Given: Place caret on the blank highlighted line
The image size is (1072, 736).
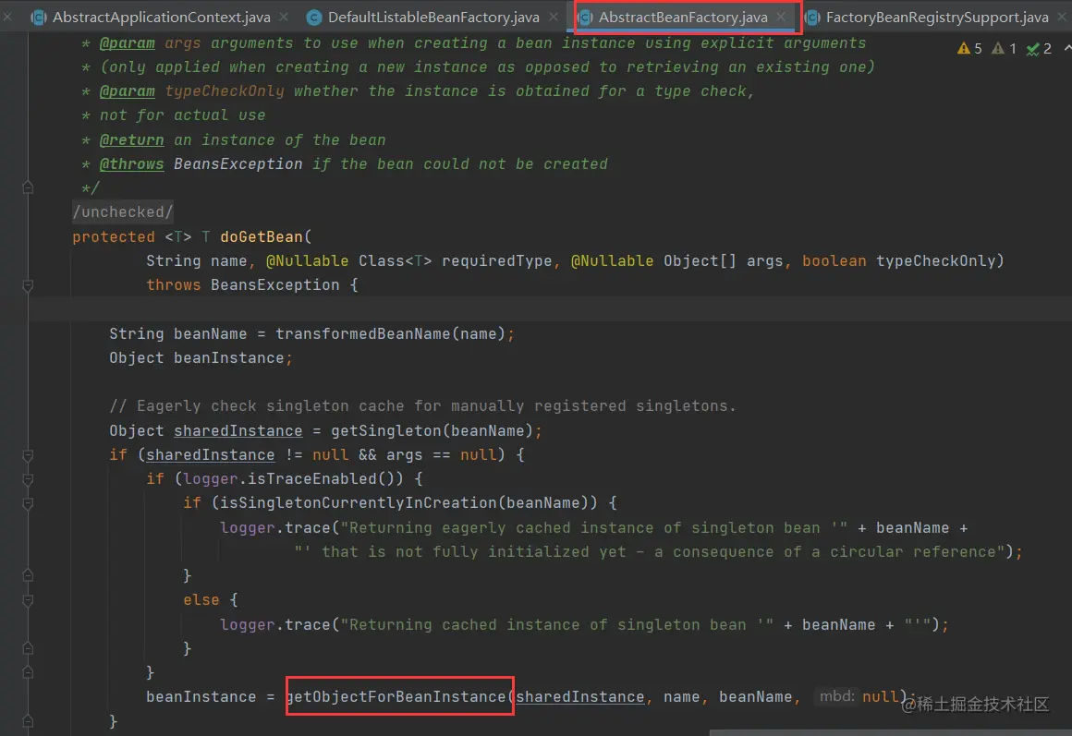Looking at the screenshot, I should 550,309.
